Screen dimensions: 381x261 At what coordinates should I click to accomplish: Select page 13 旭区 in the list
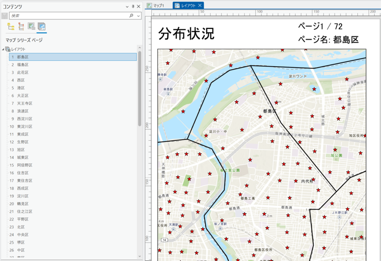tap(73, 150)
